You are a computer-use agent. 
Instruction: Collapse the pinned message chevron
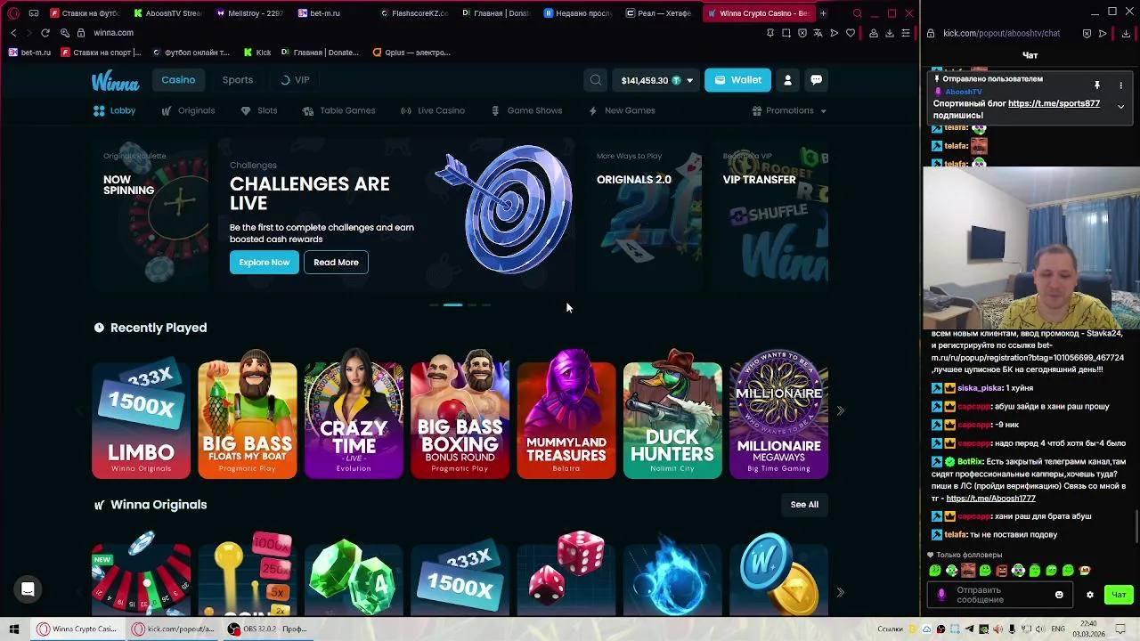1120,106
